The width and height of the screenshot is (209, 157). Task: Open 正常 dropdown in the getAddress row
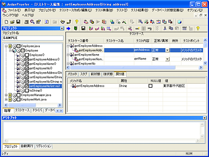click(x=167, y=50)
